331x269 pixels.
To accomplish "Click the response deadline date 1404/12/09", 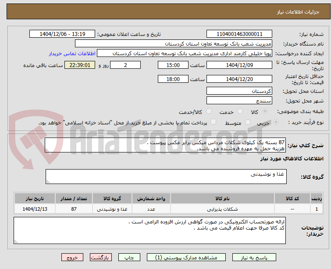I will tap(239, 65).
